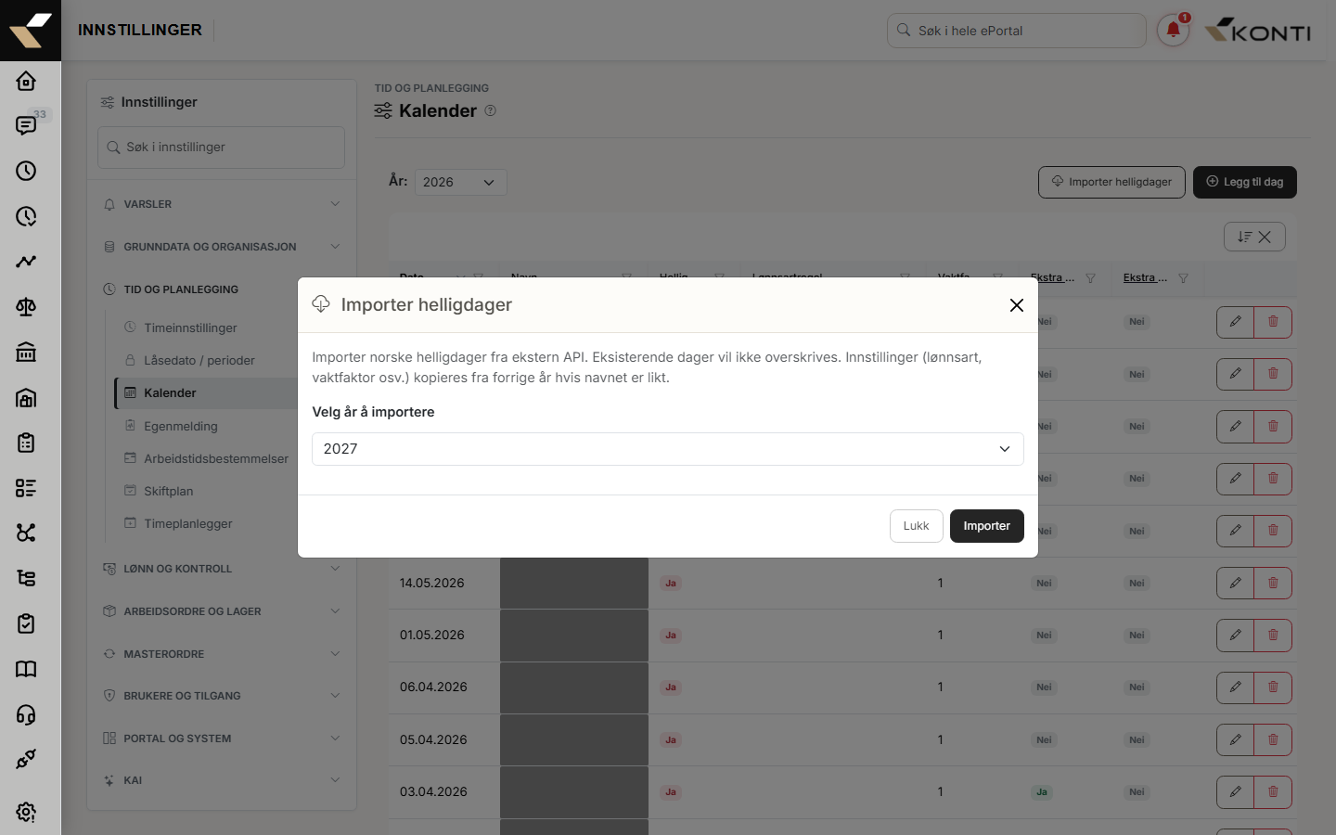1336x835 pixels.
Task: Open the settings gear sidebar icon
Action: click(x=26, y=812)
